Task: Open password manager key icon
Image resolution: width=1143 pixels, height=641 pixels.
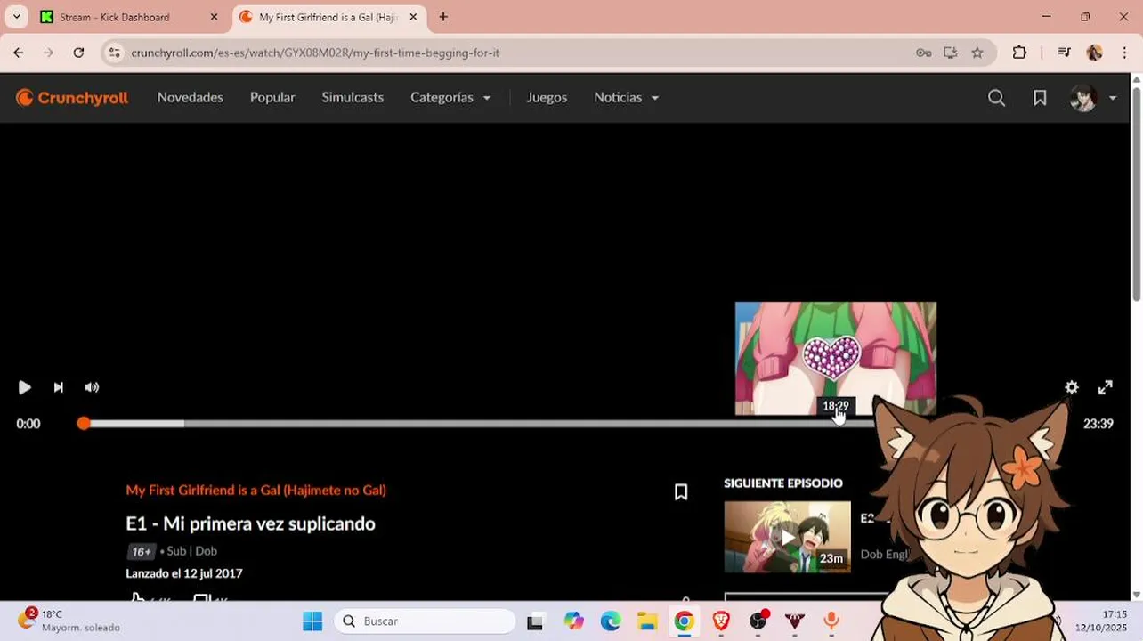Action: [924, 53]
